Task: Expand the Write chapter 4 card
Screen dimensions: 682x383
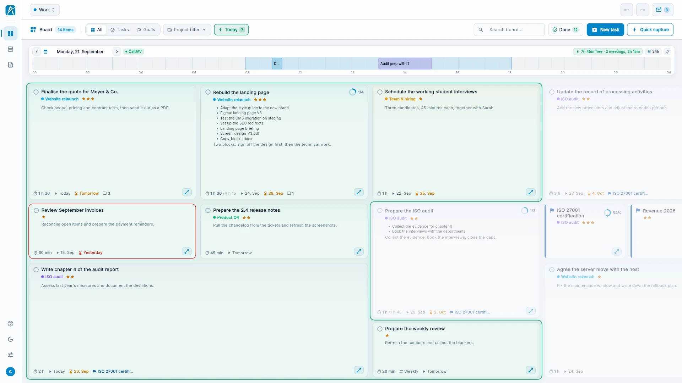Action: [359, 370]
